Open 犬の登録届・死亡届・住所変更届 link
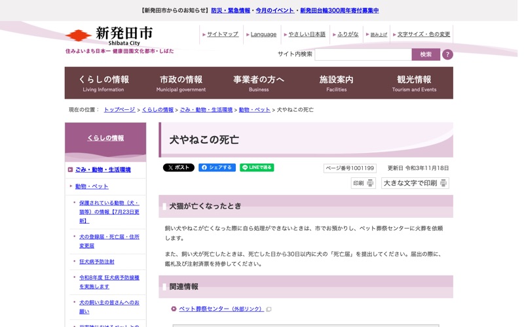This screenshot has height=327, width=524. [109, 241]
